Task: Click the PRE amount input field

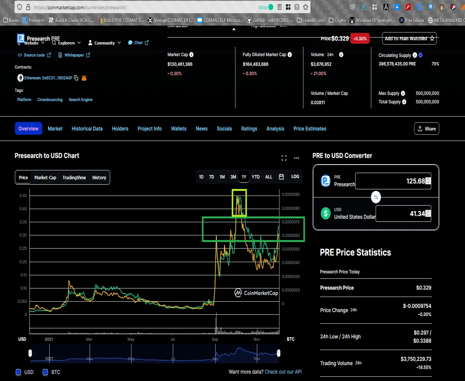Action: [393, 181]
